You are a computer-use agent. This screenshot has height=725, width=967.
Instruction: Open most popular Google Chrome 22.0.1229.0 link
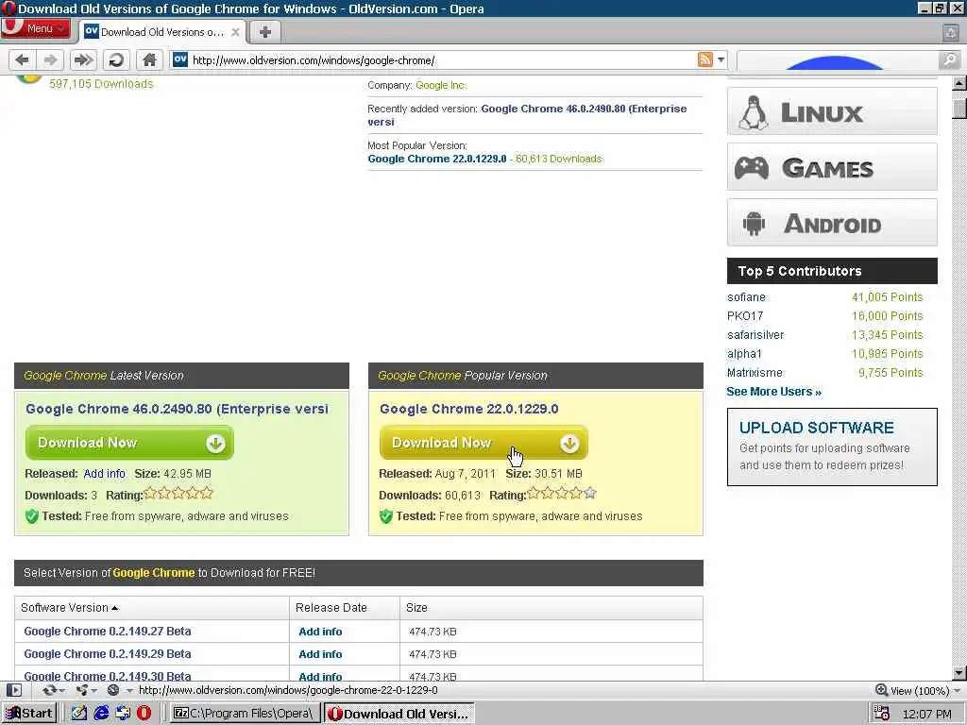click(x=436, y=159)
